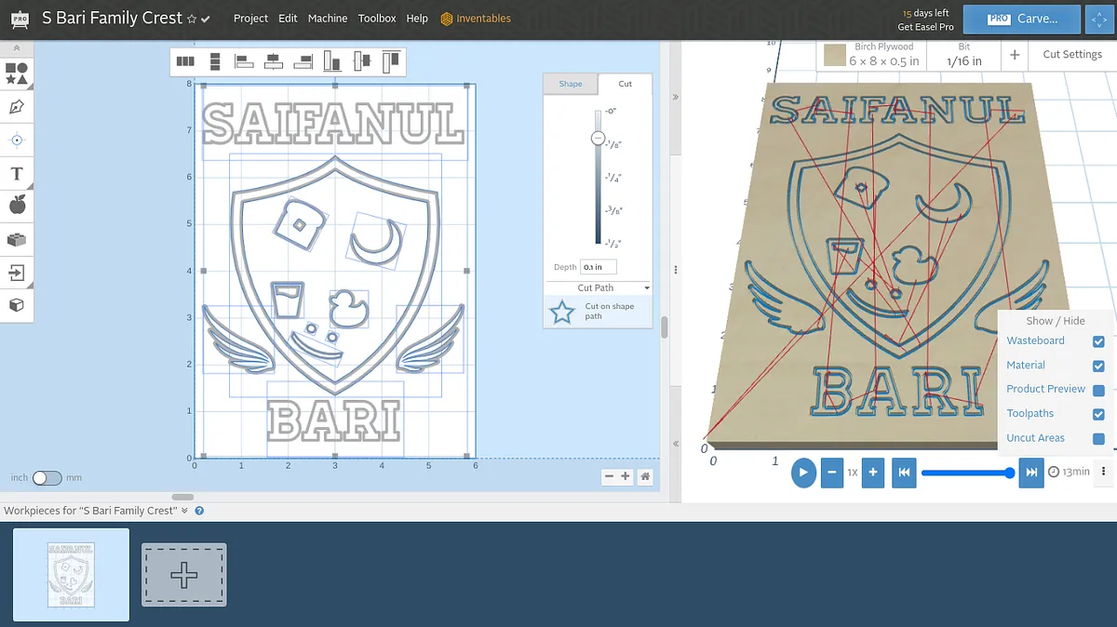This screenshot has height=627, width=1117.
Task: Switch units with inch/mm toggle
Action: click(47, 478)
